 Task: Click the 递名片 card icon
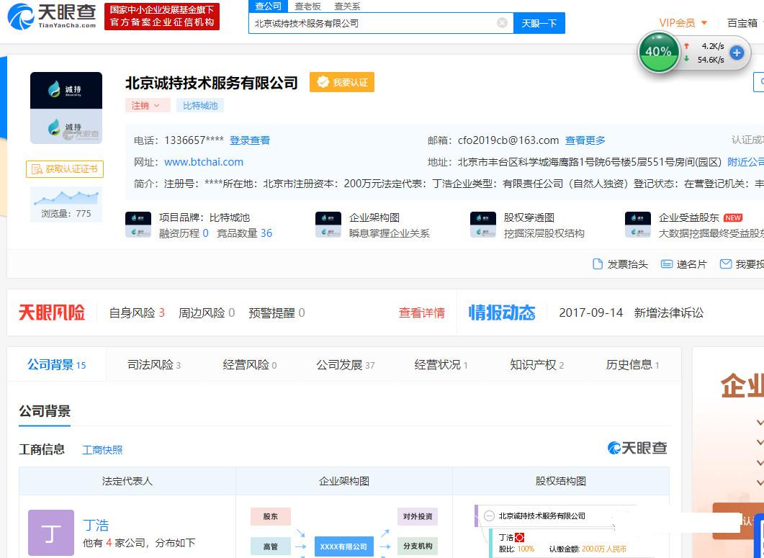[667, 264]
